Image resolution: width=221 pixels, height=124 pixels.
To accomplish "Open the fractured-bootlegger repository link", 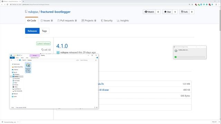I will pos(56,12).
